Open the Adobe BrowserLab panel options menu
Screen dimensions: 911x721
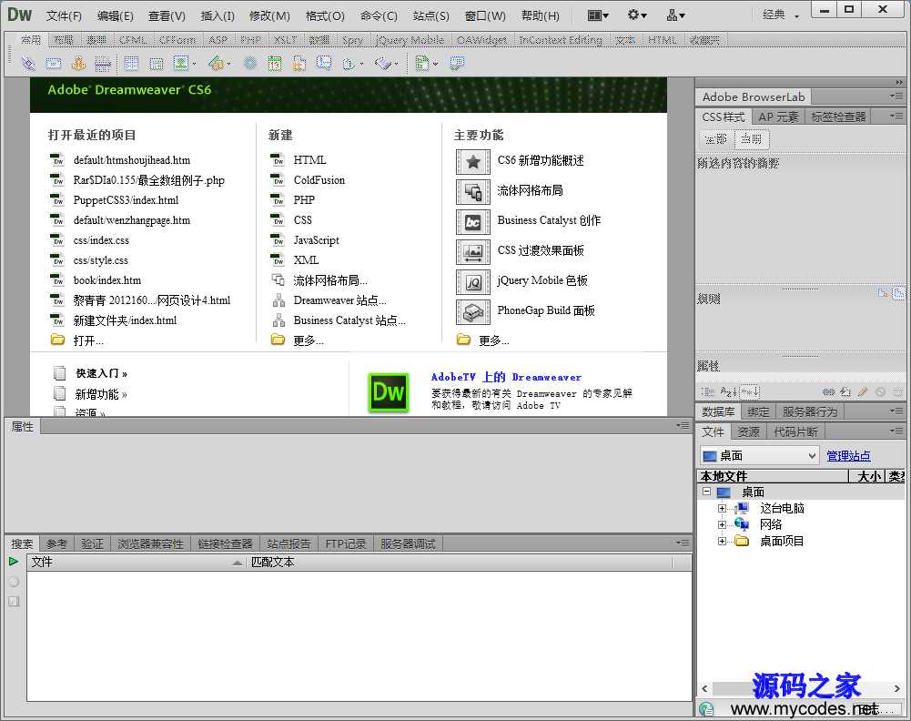[896, 96]
